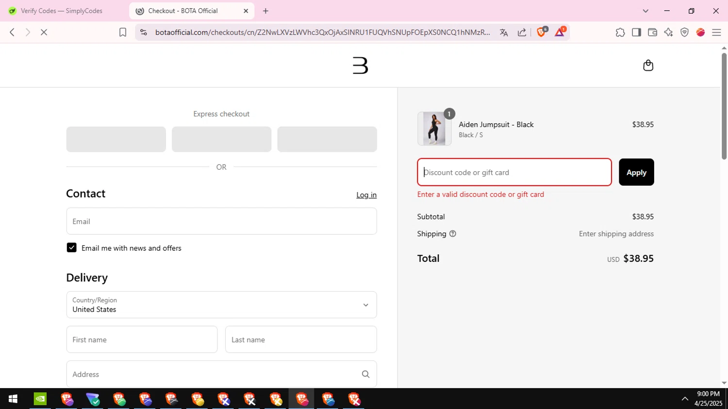Click the Aiden Jumpsuit product thumbnail
Viewport: 728px width, 409px height.
(434, 129)
